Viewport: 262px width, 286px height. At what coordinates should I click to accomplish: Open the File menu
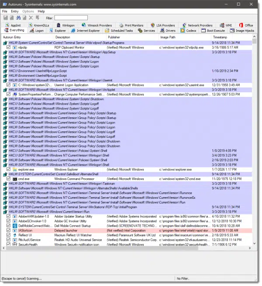pyautogui.click(x=5, y=11)
